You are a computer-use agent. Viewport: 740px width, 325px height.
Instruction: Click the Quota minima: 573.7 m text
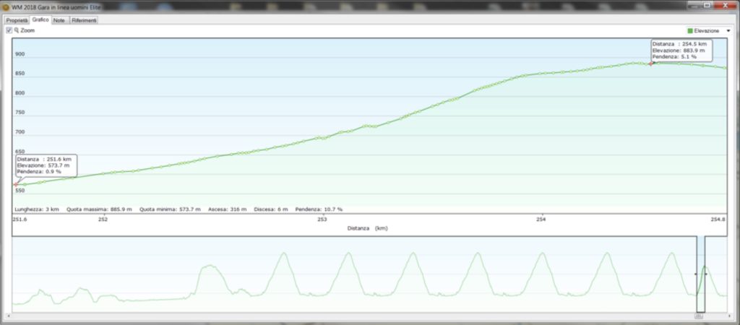coord(170,209)
